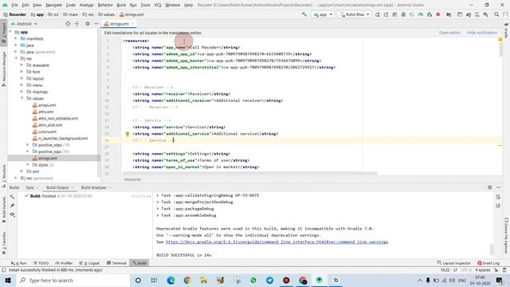This screenshot has height=287, width=510.
Task: Click the rebuild hammer icon in Build panel
Action: click(x=12, y=197)
